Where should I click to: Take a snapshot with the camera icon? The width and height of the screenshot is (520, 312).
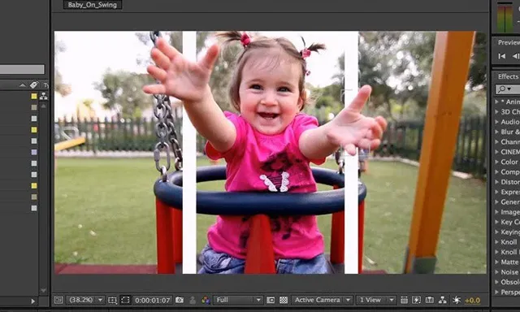[180, 300]
